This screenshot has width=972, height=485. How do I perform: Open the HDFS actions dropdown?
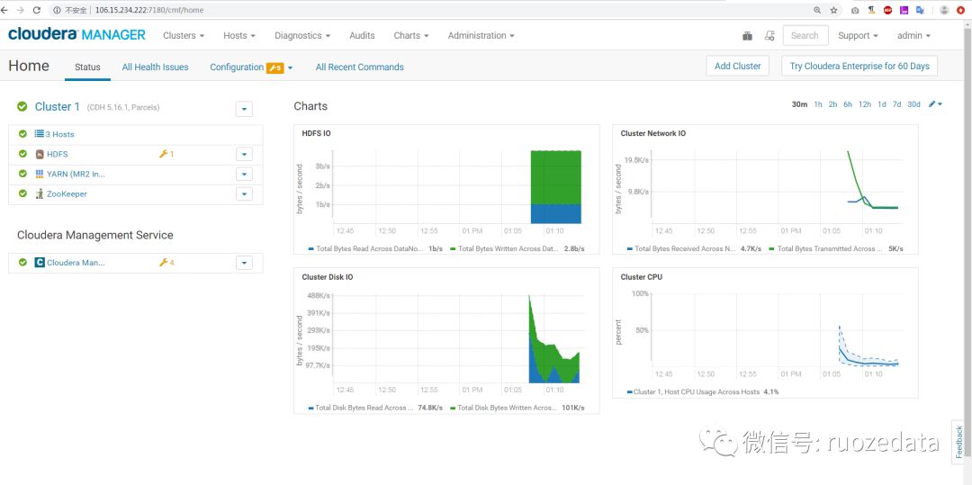(x=244, y=154)
